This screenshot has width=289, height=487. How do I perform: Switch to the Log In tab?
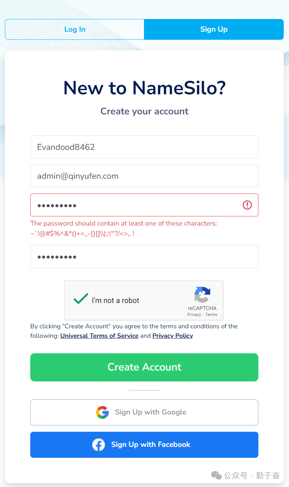[75, 29]
